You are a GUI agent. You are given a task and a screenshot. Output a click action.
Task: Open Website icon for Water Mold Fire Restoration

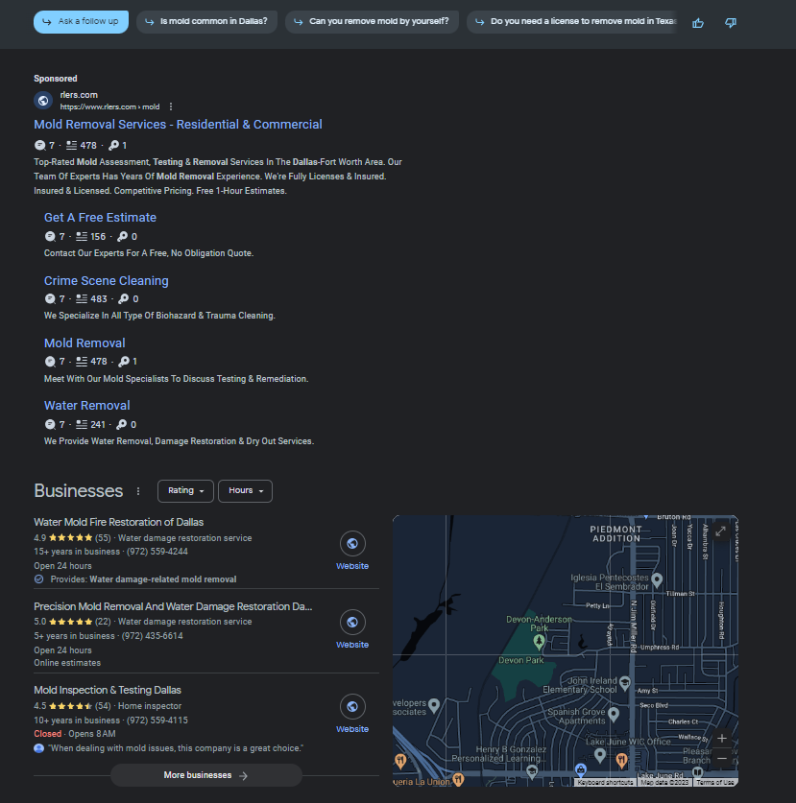pos(352,545)
